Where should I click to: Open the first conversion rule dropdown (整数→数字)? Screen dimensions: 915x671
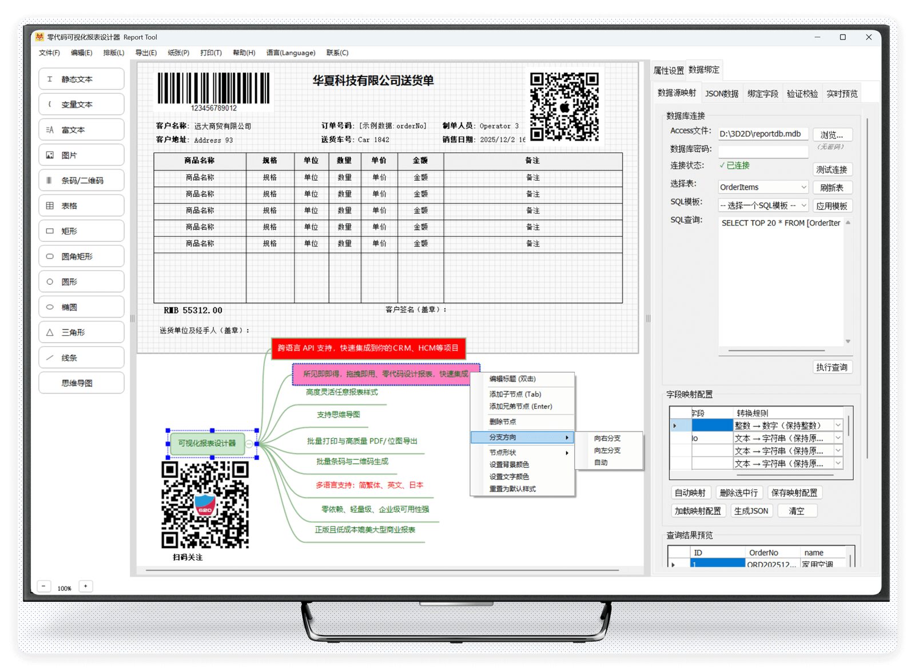tap(838, 426)
